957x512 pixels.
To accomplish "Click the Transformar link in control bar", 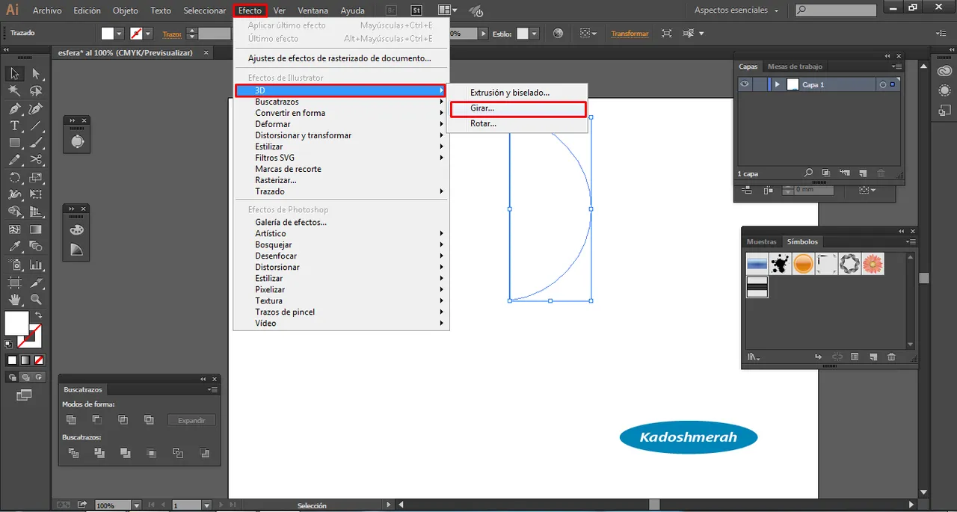I will 630,34.
